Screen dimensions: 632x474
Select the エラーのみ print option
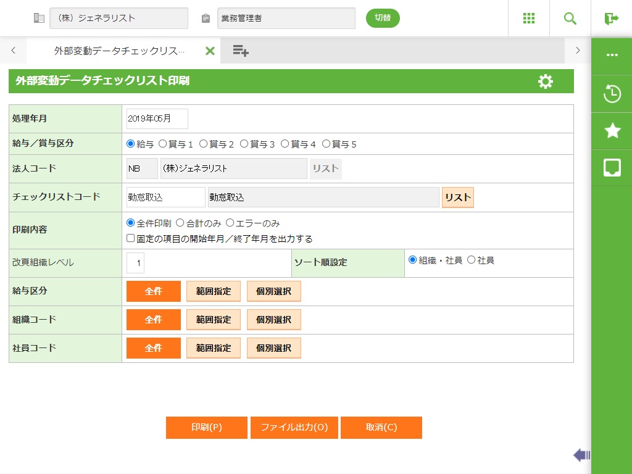click(x=230, y=223)
